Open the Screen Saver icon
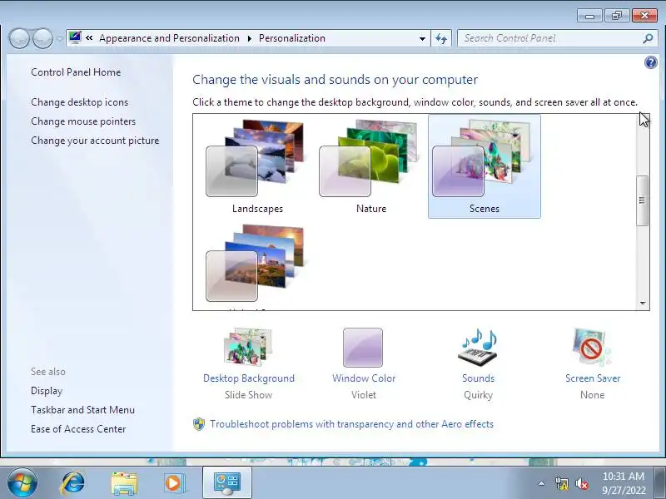Image resolution: width=666 pixels, height=499 pixels. point(592,347)
